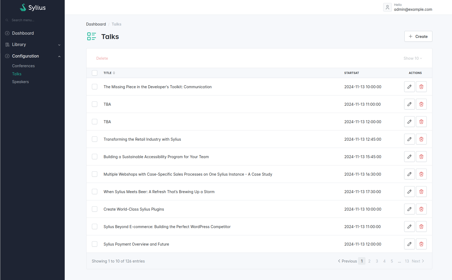The image size is (452, 280).
Task: Edit Sylius Beyond E-commerce talk
Action: point(409,226)
